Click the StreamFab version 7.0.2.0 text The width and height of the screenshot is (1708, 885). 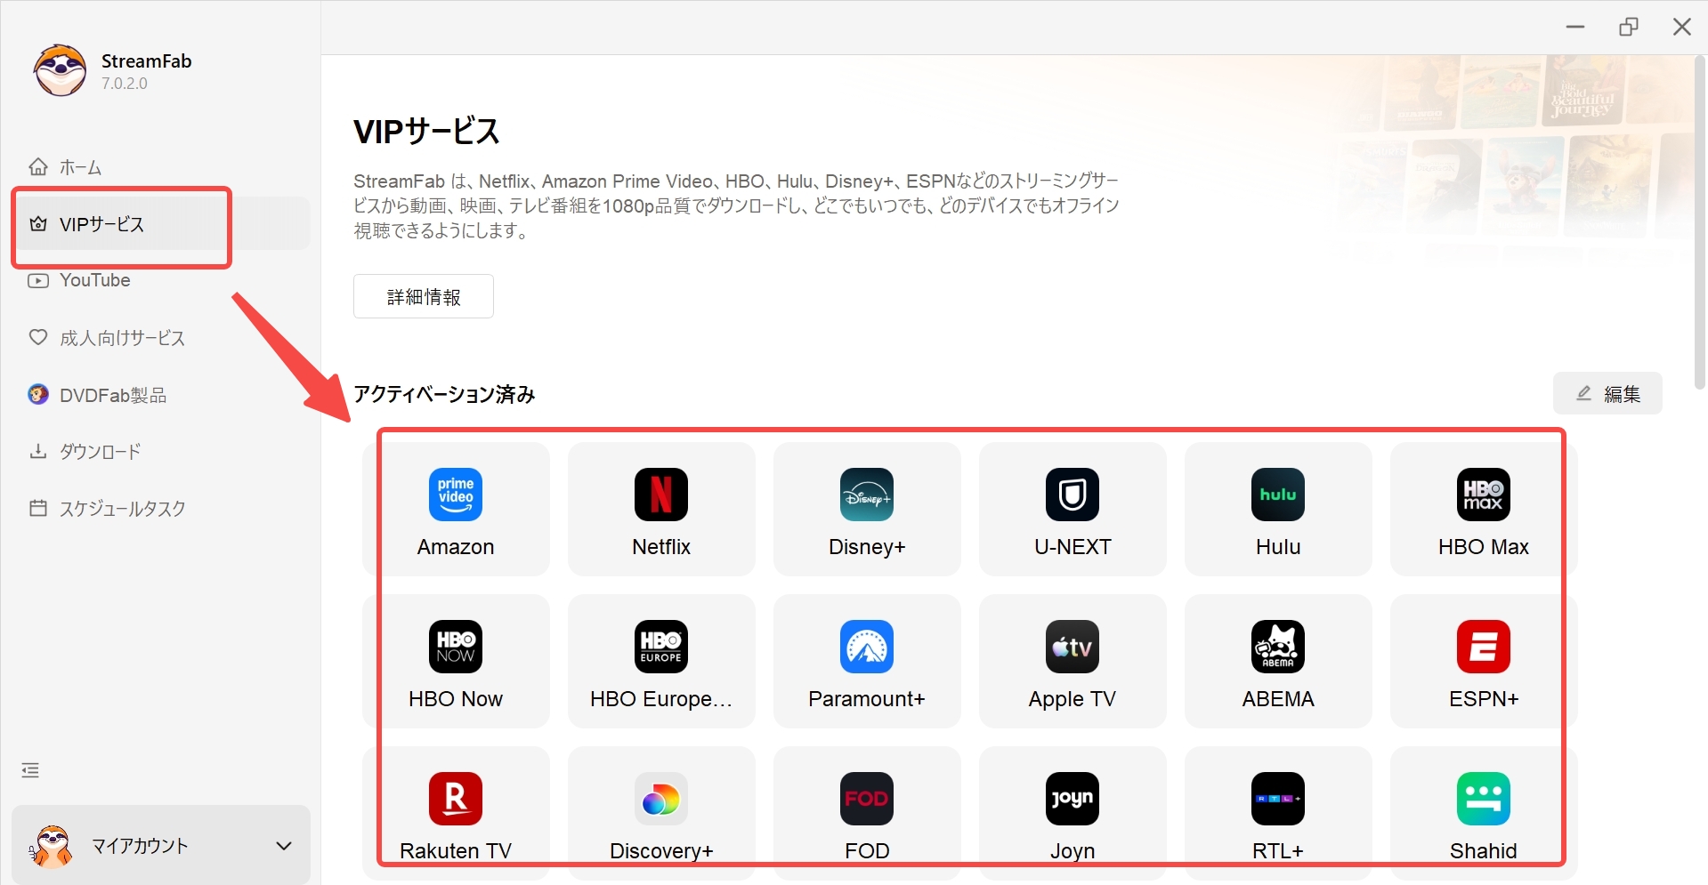click(125, 84)
